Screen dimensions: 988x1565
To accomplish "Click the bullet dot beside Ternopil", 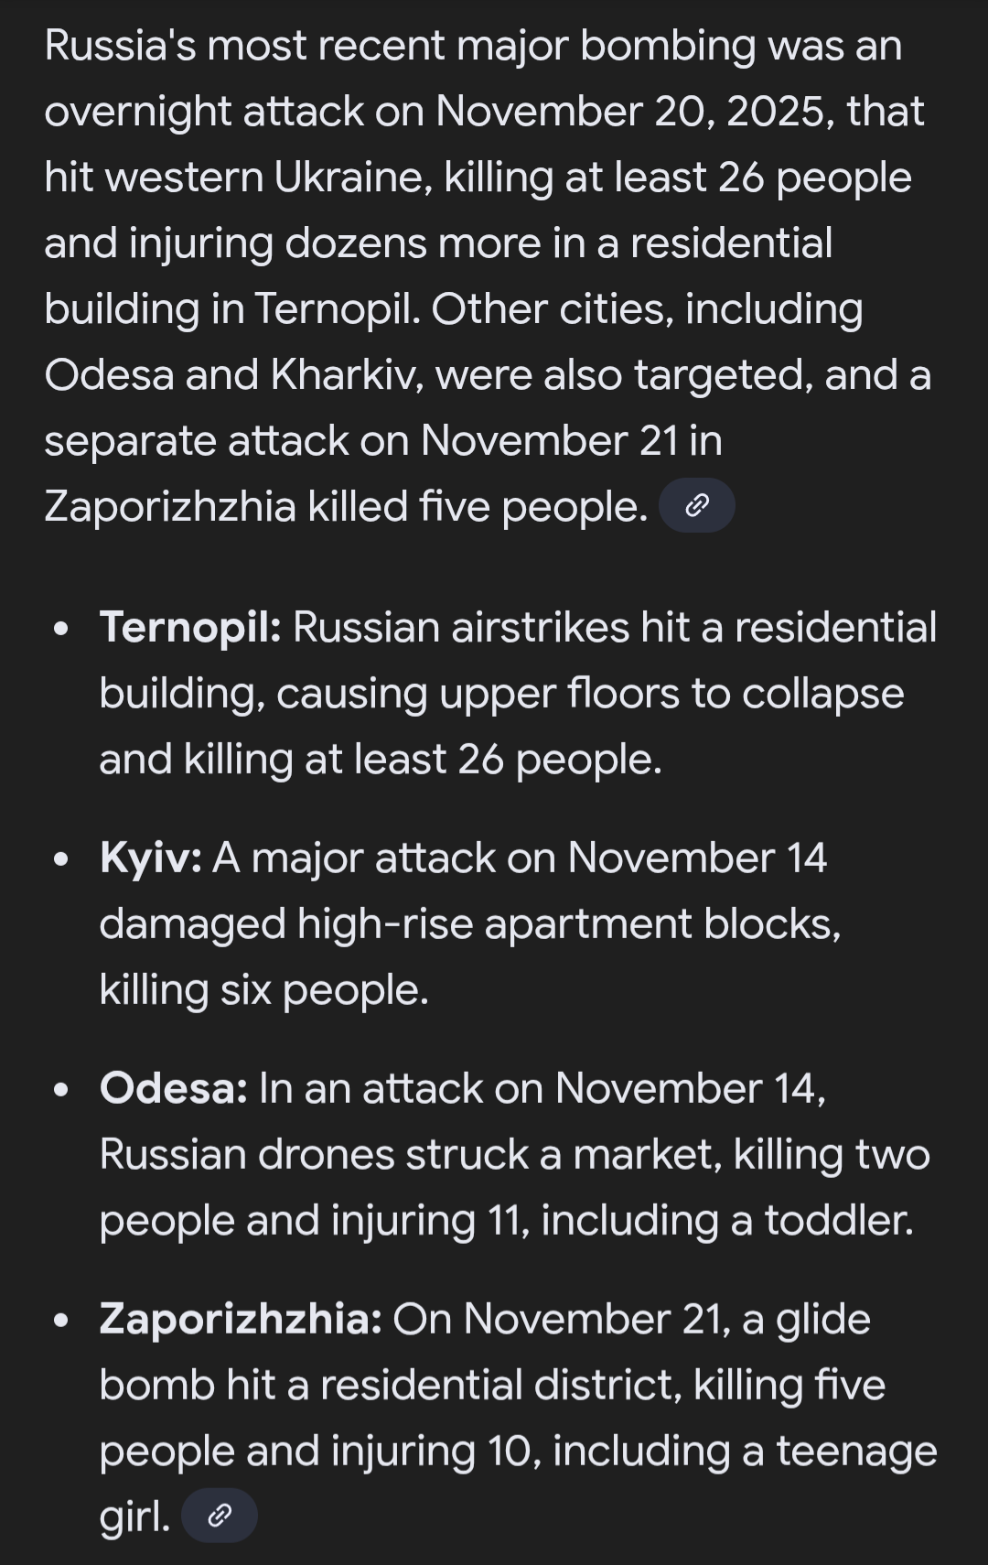I will [x=61, y=630].
